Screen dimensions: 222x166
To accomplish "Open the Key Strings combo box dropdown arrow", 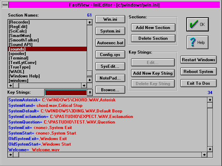I will [90, 93].
